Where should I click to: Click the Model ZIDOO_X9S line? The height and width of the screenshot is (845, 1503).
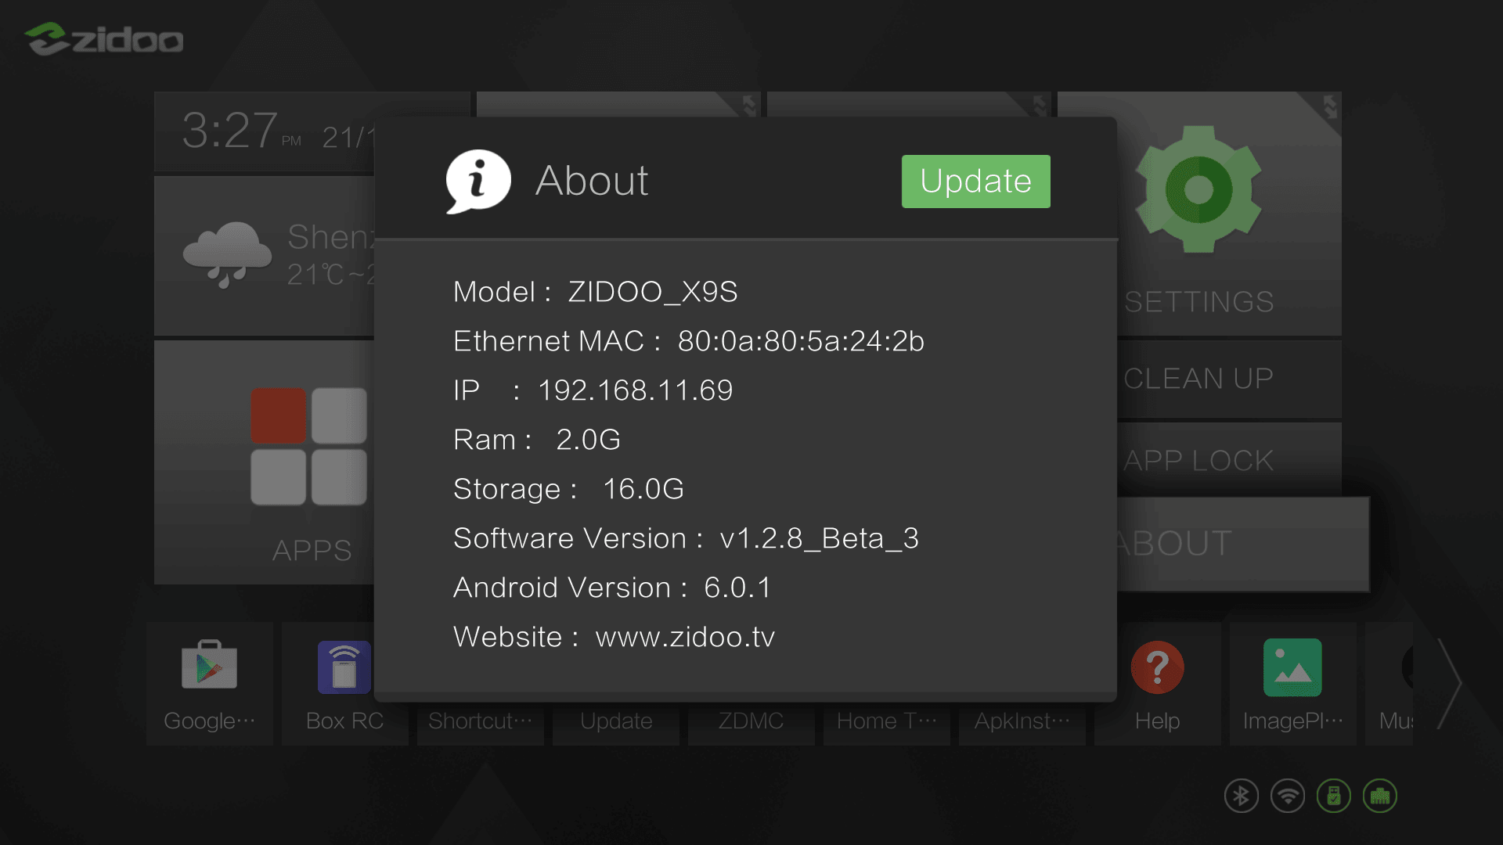click(595, 292)
